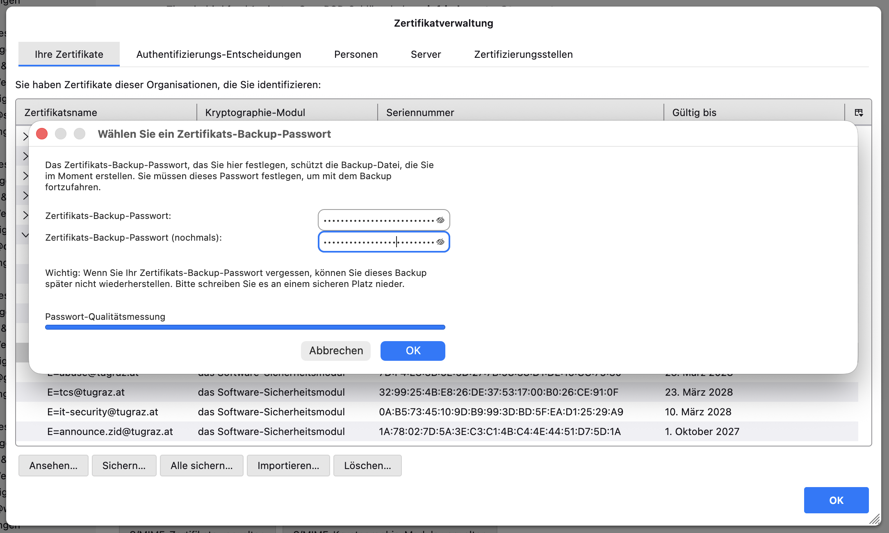Expand the third certificate tree row
Image resolution: width=889 pixels, height=533 pixels.
tap(25, 176)
